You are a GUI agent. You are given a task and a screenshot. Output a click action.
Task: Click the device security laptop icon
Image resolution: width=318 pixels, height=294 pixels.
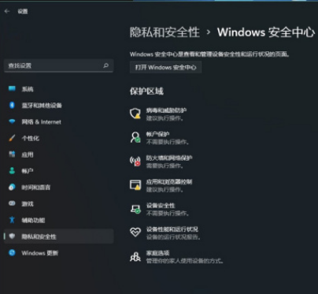[x=135, y=209]
